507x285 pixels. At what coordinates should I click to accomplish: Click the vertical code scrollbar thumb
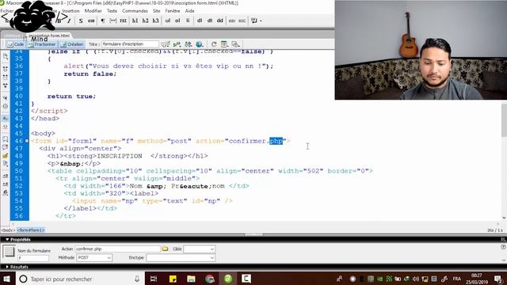[504, 120]
